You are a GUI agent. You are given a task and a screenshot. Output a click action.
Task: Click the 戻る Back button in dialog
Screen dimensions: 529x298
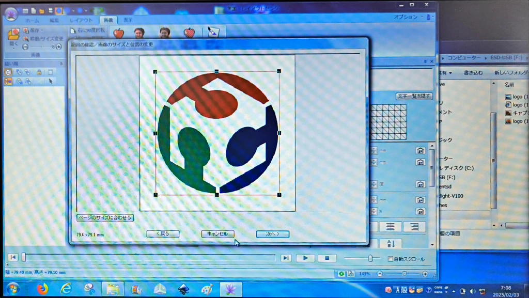pos(163,233)
